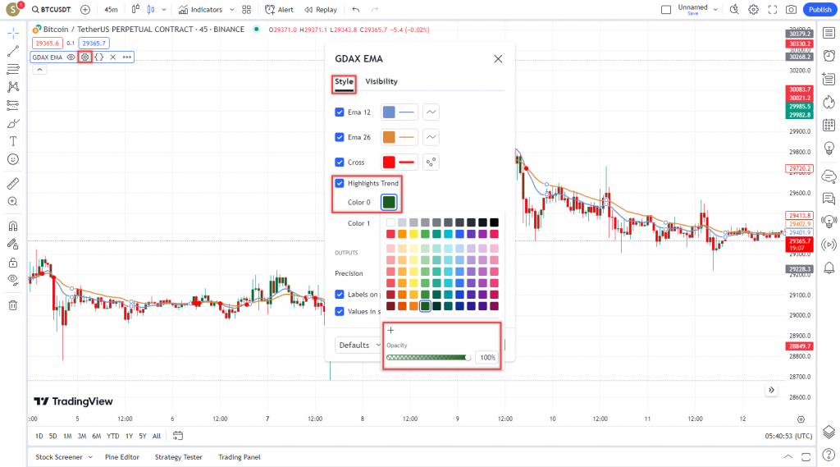Expand the Indicators favorites arrow
840x467 pixels.
coord(231,10)
